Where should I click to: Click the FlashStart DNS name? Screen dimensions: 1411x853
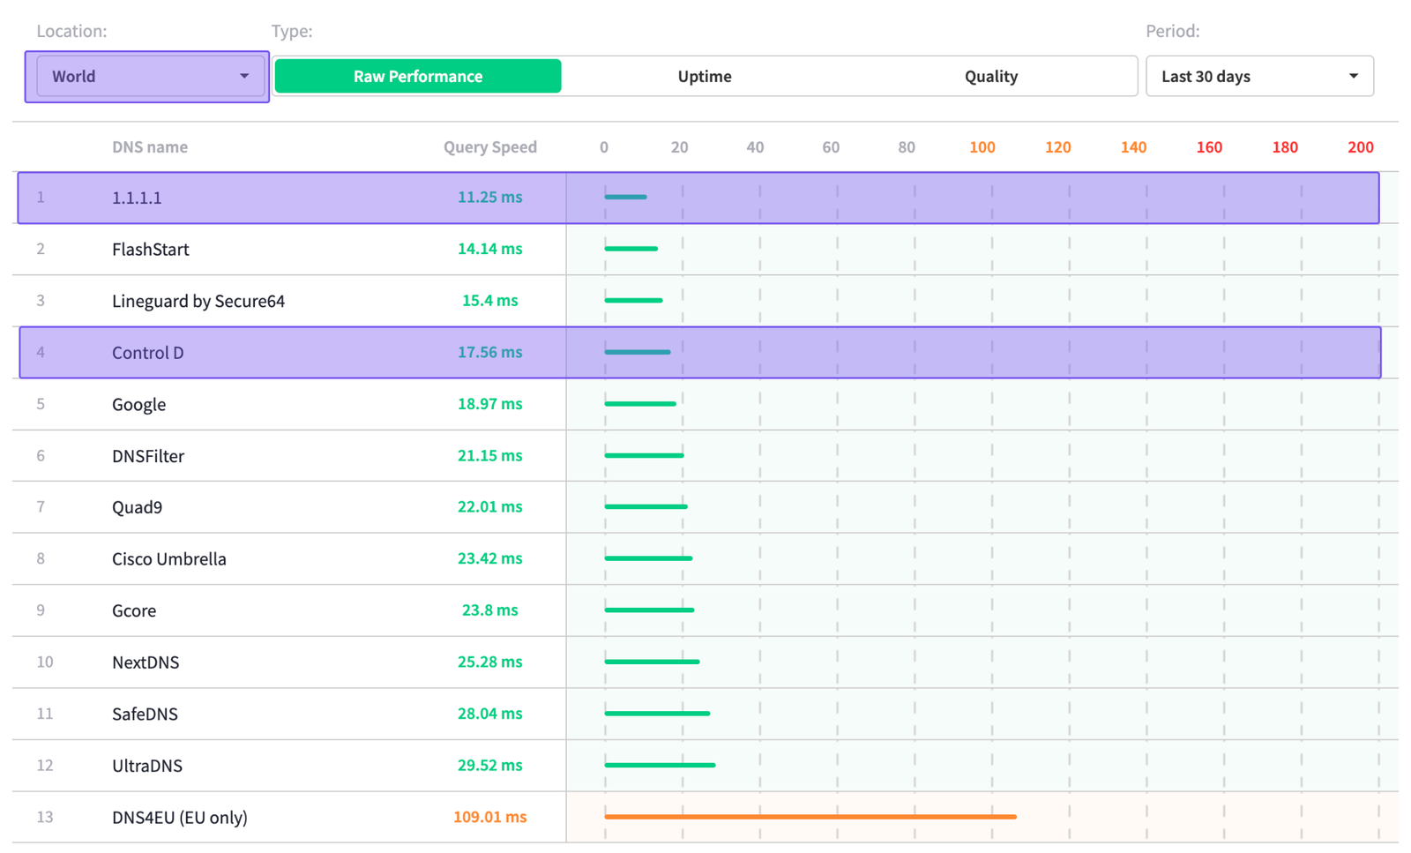(x=150, y=249)
